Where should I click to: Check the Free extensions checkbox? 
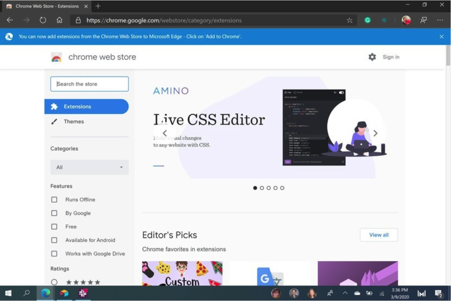pyautogui.click(x=54, y=227)
